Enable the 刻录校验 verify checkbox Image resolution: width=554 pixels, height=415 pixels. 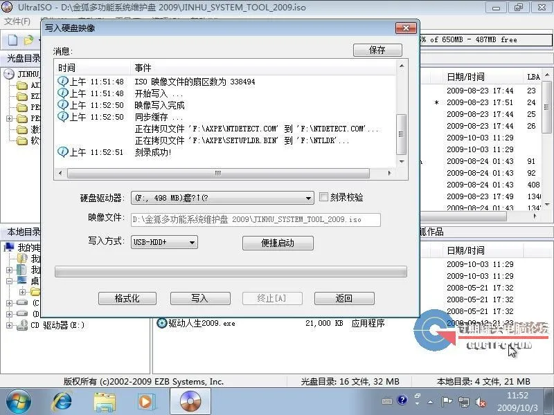(x=322, y=196)
